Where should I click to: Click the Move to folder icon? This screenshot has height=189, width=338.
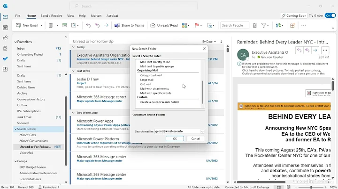74,25
